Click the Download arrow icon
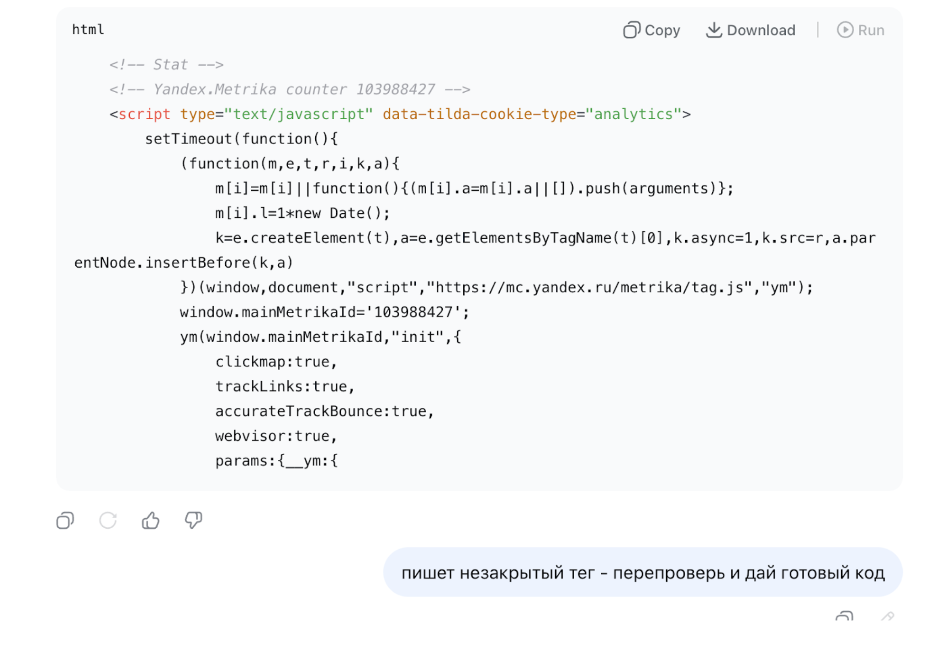The width and height of the screenshot is (942, 652). [714, 30]
